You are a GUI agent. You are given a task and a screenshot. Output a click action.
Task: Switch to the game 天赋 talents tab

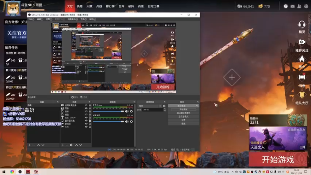[x=89, y=6]
